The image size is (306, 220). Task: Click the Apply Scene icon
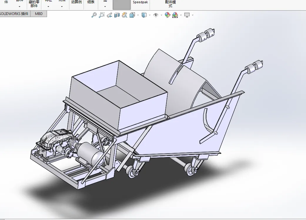point(175,15)
